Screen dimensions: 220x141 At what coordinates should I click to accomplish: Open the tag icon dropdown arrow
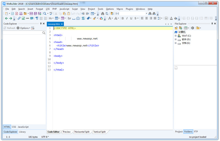(91, 18)
